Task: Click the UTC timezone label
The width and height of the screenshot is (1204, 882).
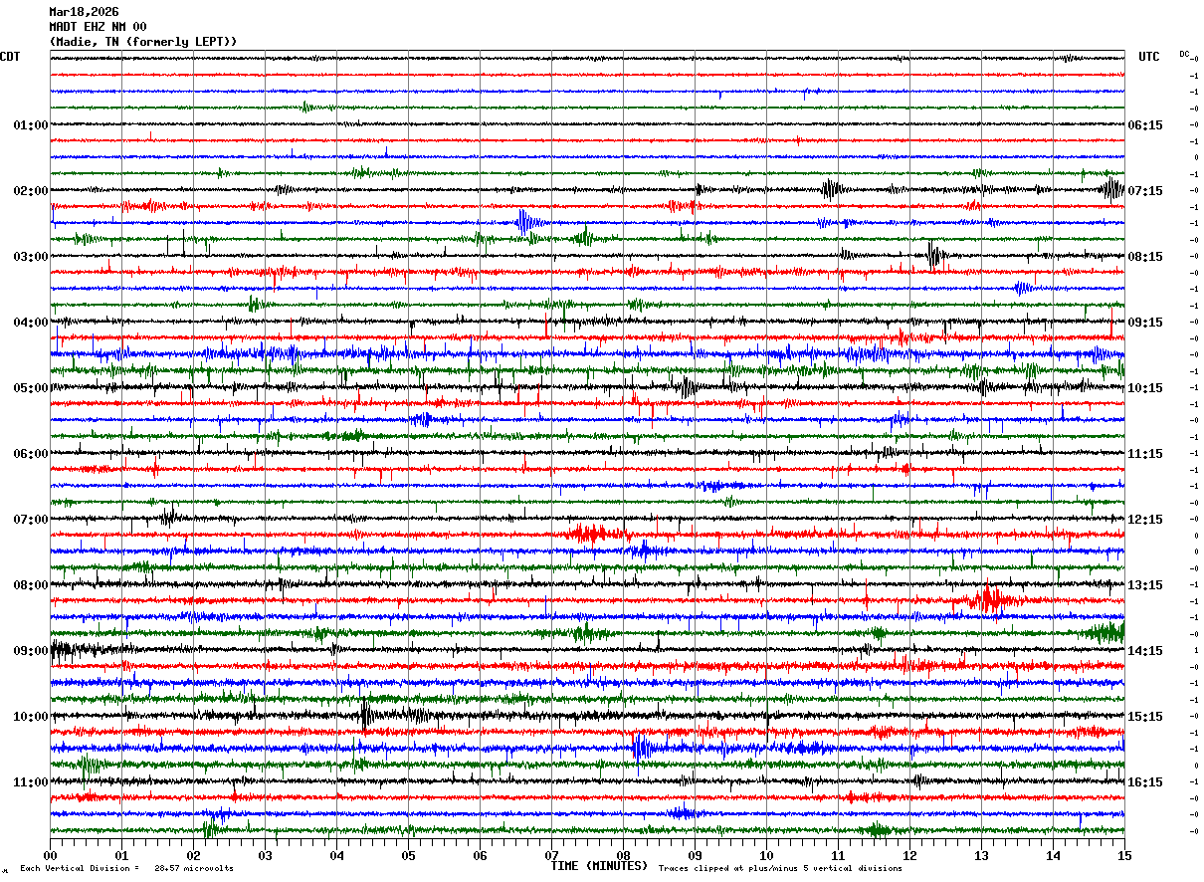Action: (1149, 57)
